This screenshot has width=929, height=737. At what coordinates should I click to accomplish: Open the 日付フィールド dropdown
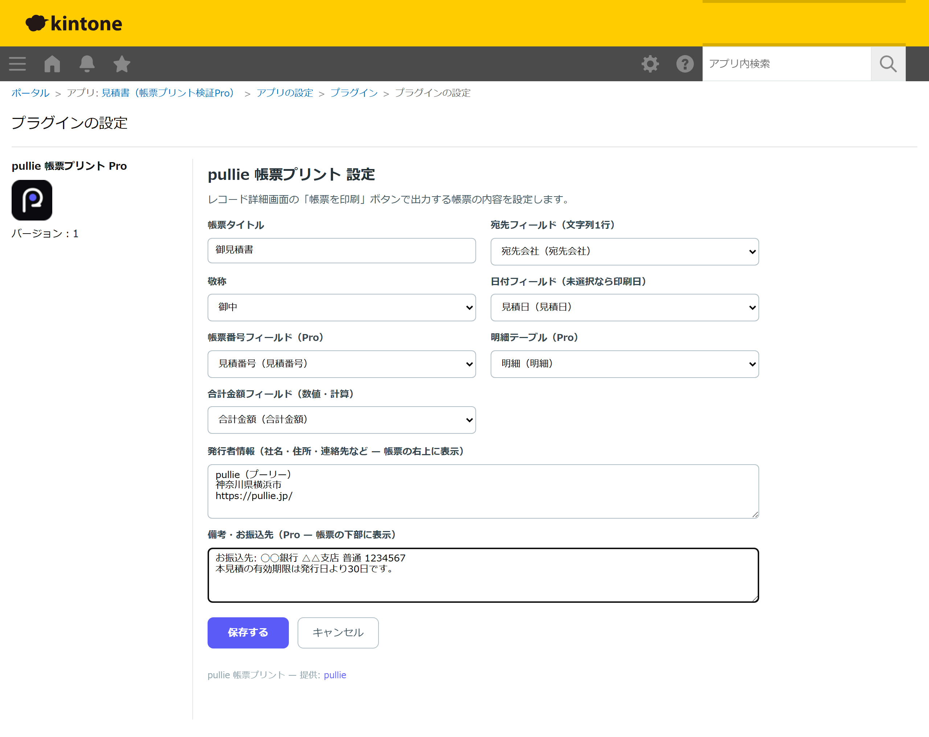(x=625, y=308)
